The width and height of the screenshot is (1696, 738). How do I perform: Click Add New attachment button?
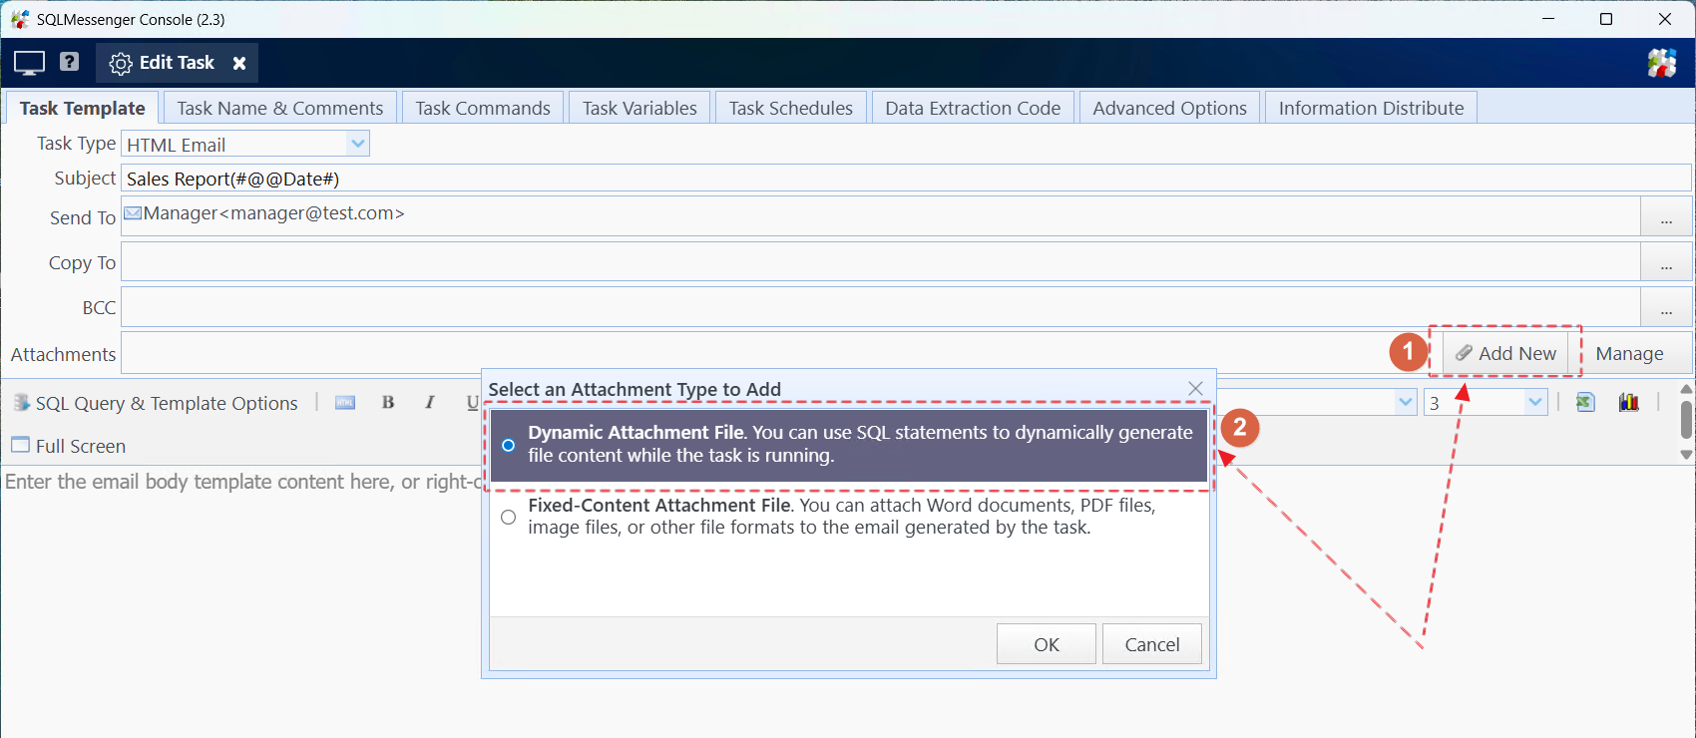point(1505,353)
